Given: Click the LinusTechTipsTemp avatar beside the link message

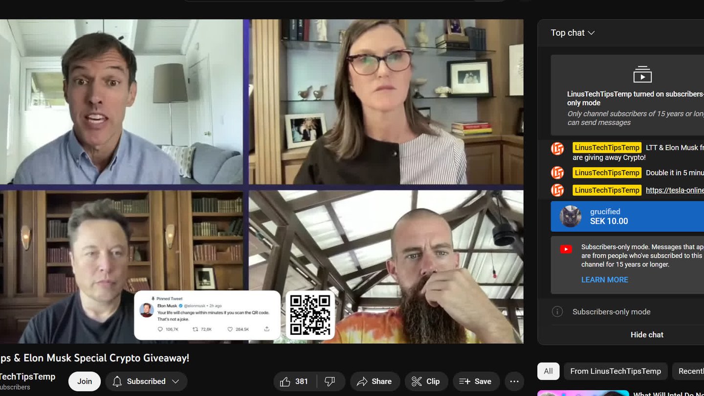Looking at the screenshot, I should pyautogui.click(x=557, y=190).
